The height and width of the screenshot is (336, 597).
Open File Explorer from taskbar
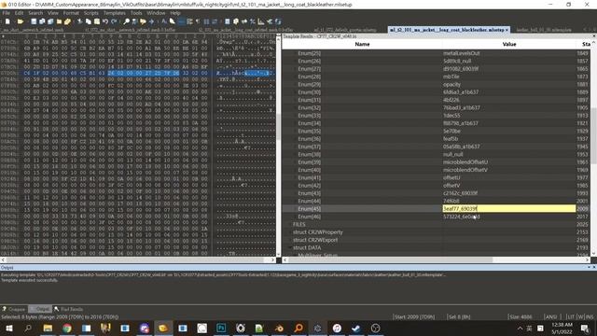point(48,328)
